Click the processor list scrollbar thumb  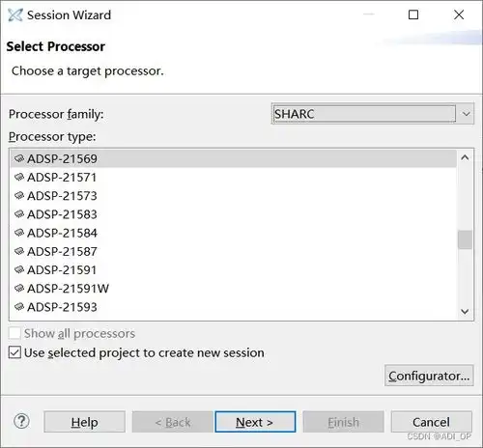465,239
